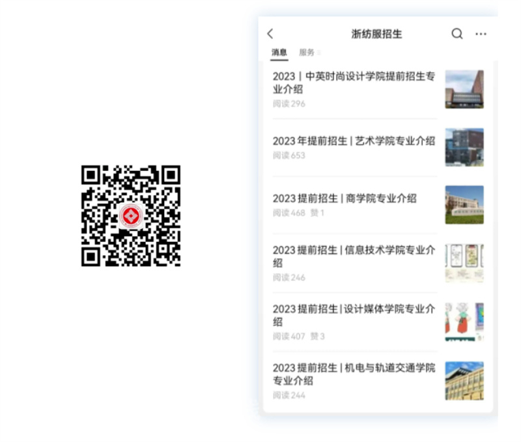Click the read count 阅读 244
This screenshot has width=521, height=442.
pos(289,395)
